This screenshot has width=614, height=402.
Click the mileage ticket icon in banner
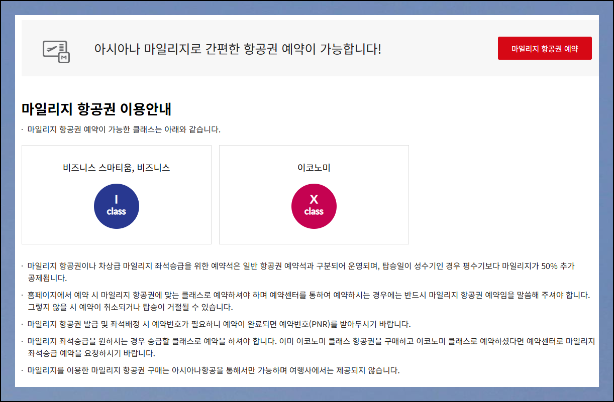tap(56, 52)
